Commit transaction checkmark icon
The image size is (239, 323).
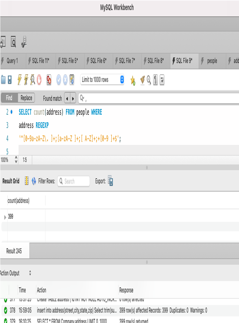tap(59, 80)
